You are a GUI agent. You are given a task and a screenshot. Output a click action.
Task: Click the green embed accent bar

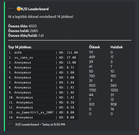4,66
